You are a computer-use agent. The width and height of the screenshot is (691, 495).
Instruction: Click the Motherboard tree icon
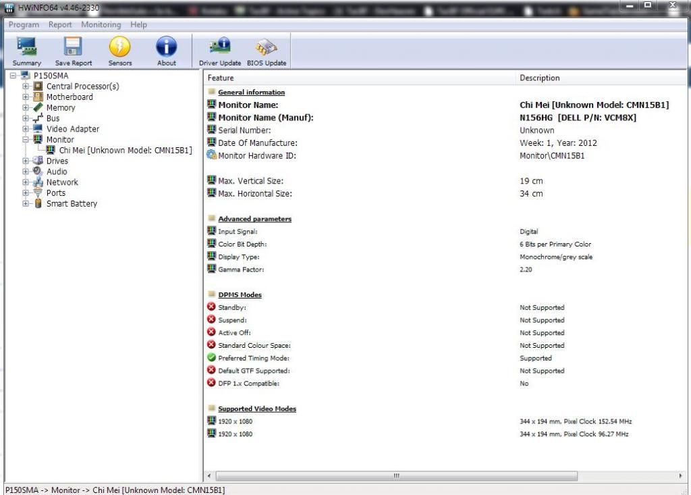38,97
